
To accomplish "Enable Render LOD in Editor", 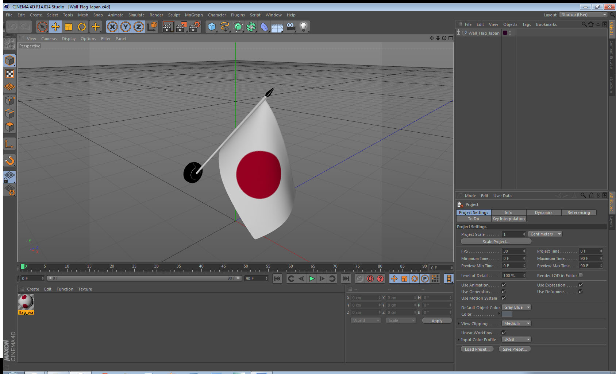I will click(x=581, y=275).
